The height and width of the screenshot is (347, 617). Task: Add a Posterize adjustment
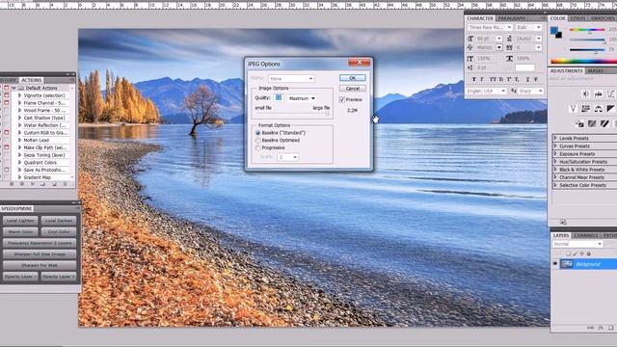[x=592, y=123]
